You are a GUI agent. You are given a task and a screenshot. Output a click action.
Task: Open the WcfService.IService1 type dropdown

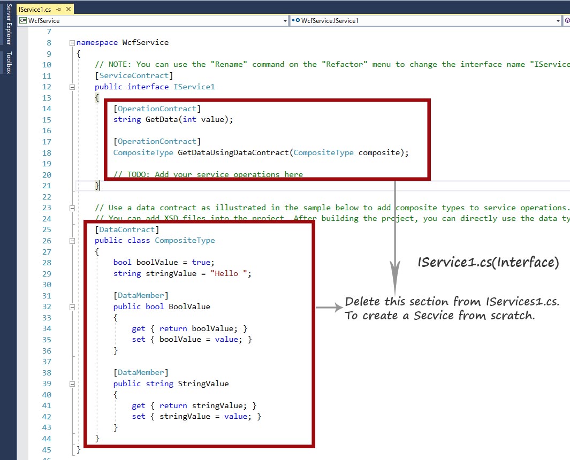coord(558,21)
